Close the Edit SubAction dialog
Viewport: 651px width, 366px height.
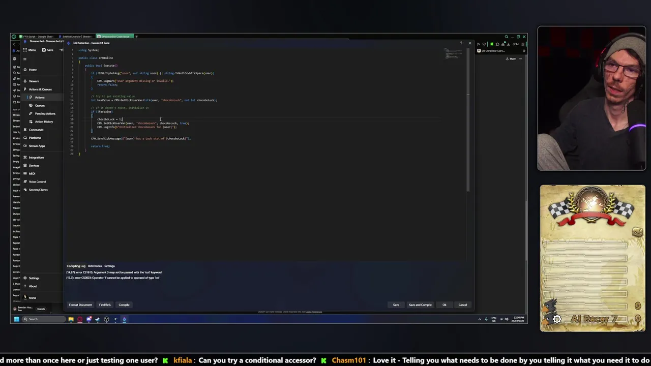(x=470, y=43)
